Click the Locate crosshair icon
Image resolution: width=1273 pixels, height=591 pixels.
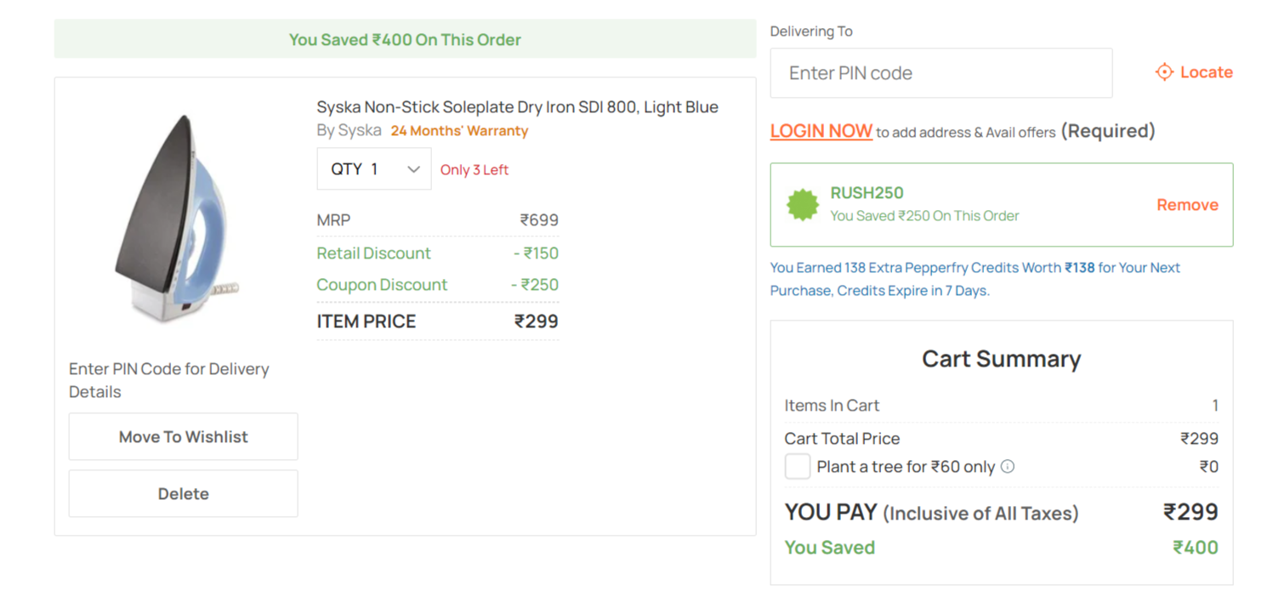tap(1164, 72)
